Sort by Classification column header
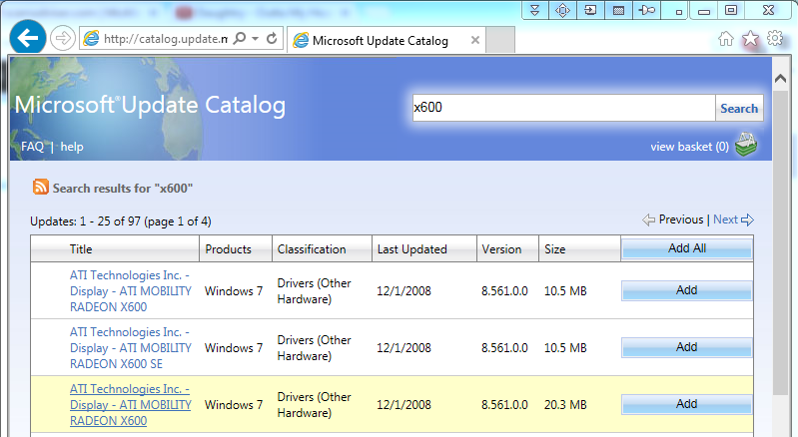Viewport: 798px width, 437px height. [312, 249]
